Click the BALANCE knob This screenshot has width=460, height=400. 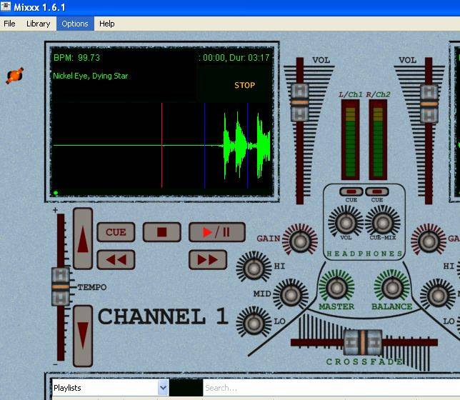tap(392, 288)
